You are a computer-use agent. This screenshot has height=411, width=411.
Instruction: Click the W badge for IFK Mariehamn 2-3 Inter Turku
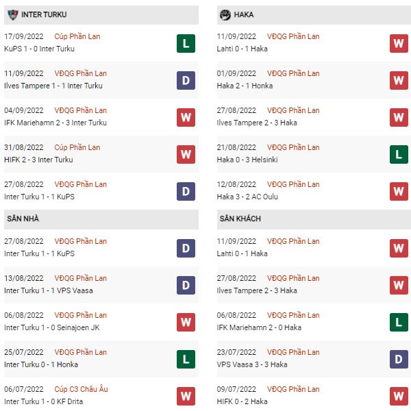click(x=186, y=117)
